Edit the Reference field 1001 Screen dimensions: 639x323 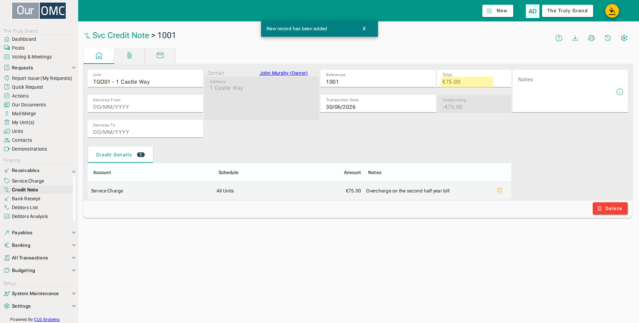[378, 79]
